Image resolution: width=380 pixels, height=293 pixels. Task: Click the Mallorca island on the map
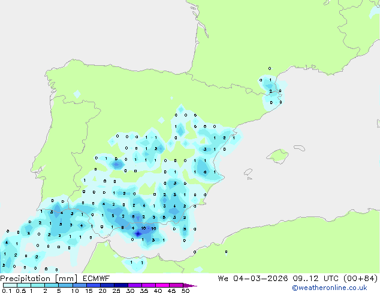(x=278, y=156)
